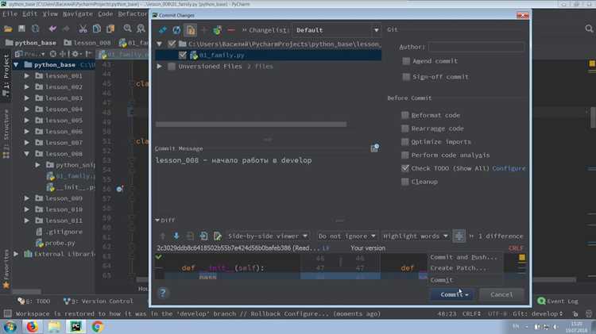Screen dimensions: 596x334
Task: Toggle checkbox for 01_family.py file
Action: 183,55
